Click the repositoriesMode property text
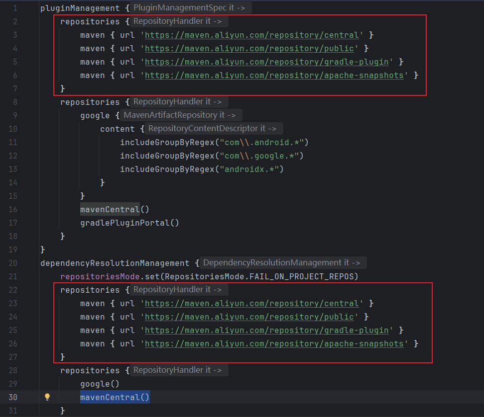The image size is (484, 417). point(100,276)
